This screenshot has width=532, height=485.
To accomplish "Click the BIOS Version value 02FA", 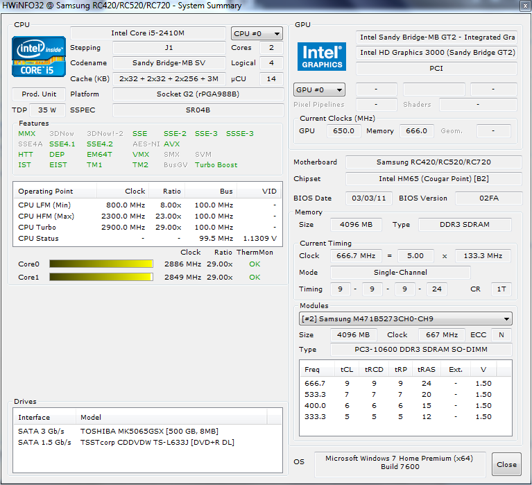I will point(488,198).
